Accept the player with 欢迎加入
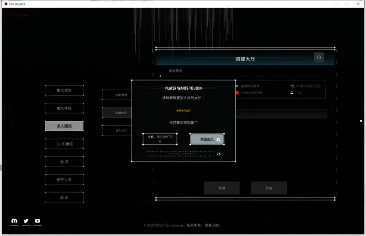366x236 pixels. coord(207,139)
